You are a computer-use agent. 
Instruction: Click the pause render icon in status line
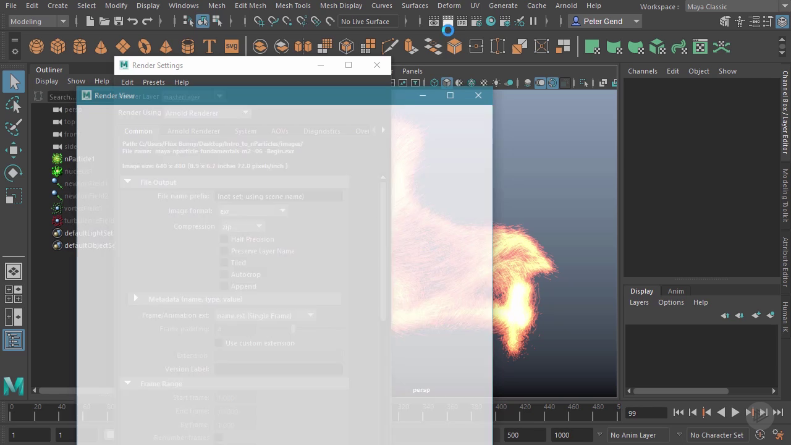click(533, 22)
